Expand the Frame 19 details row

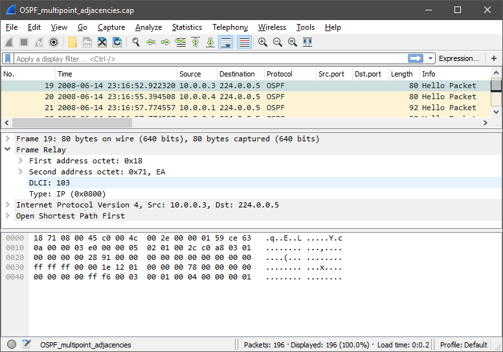pos(8,139)
